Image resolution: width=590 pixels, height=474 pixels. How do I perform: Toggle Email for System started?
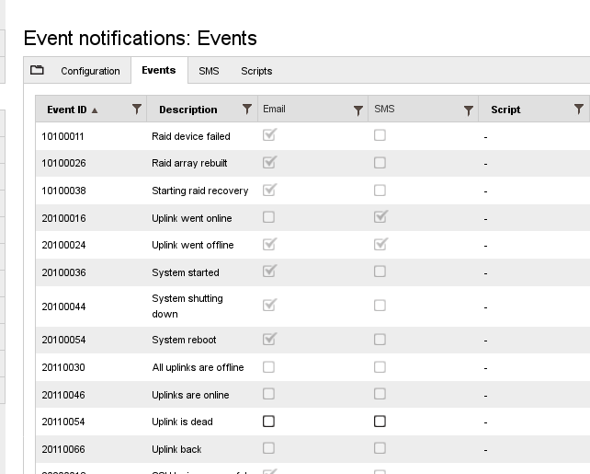269,272
